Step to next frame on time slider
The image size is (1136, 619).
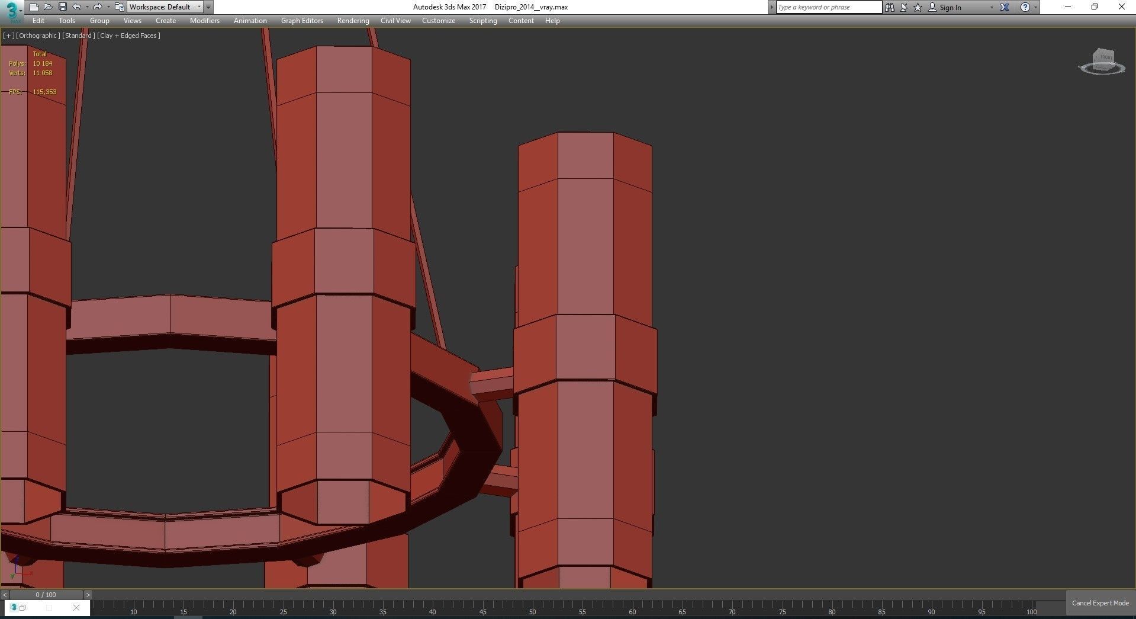click(88, 595)
